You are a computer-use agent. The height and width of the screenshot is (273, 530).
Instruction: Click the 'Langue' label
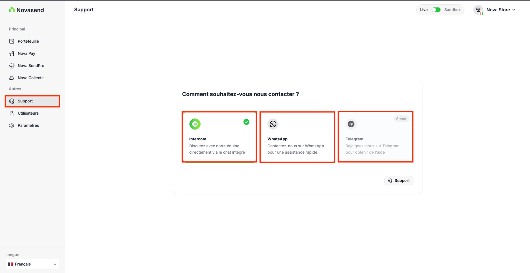(x=12, y=255)
